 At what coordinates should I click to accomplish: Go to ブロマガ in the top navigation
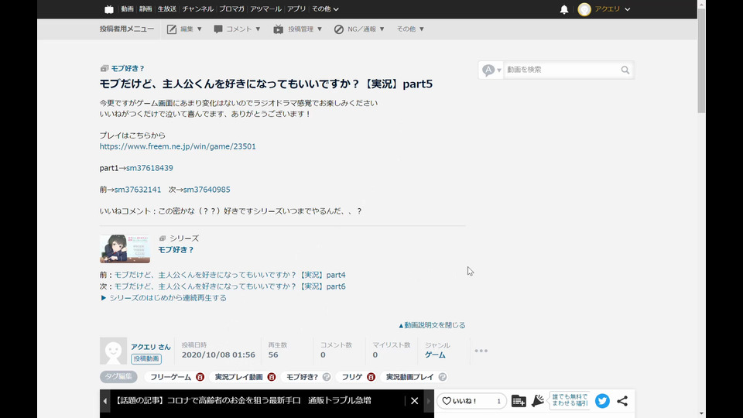pos(231,9)
